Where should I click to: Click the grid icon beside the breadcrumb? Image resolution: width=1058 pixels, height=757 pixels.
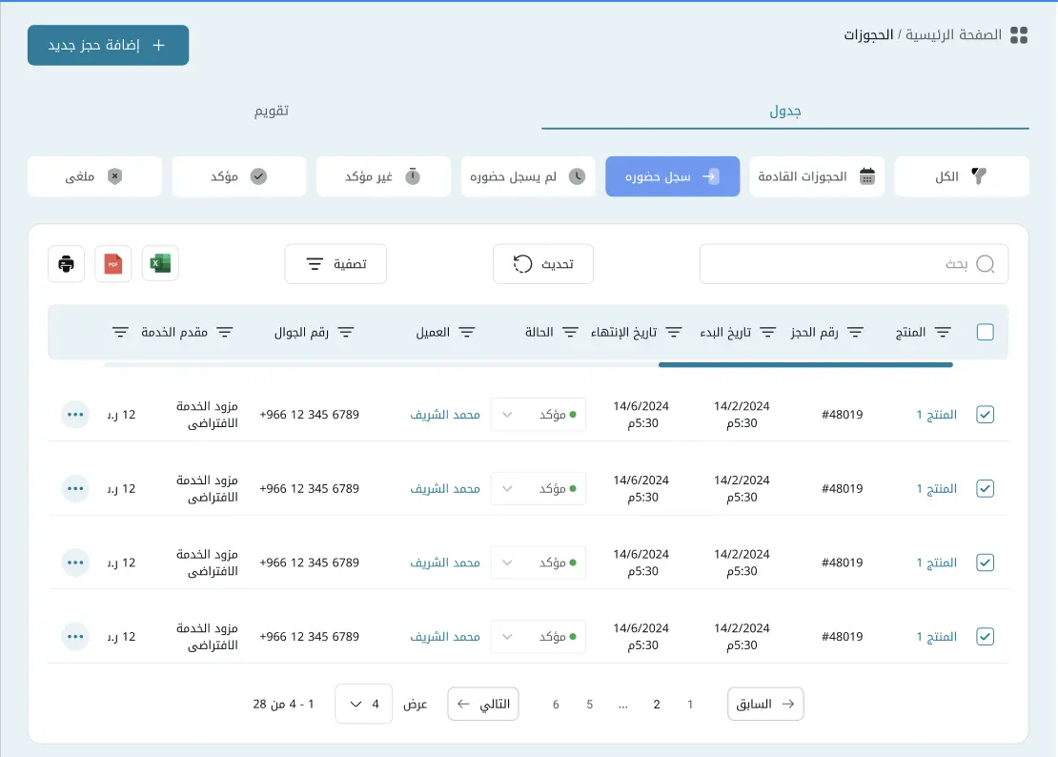[x=1019, y=34]
